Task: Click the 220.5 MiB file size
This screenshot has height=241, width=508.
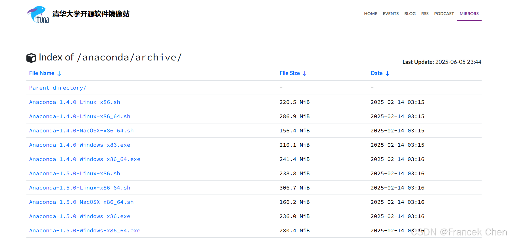Action: coord(294,102)
